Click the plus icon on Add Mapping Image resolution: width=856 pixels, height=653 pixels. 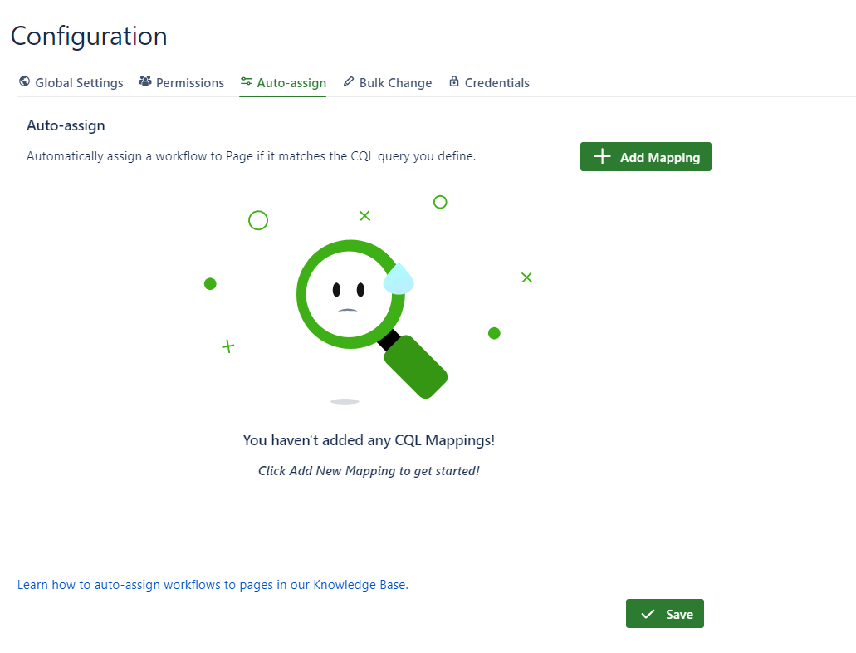coord(603,157)
